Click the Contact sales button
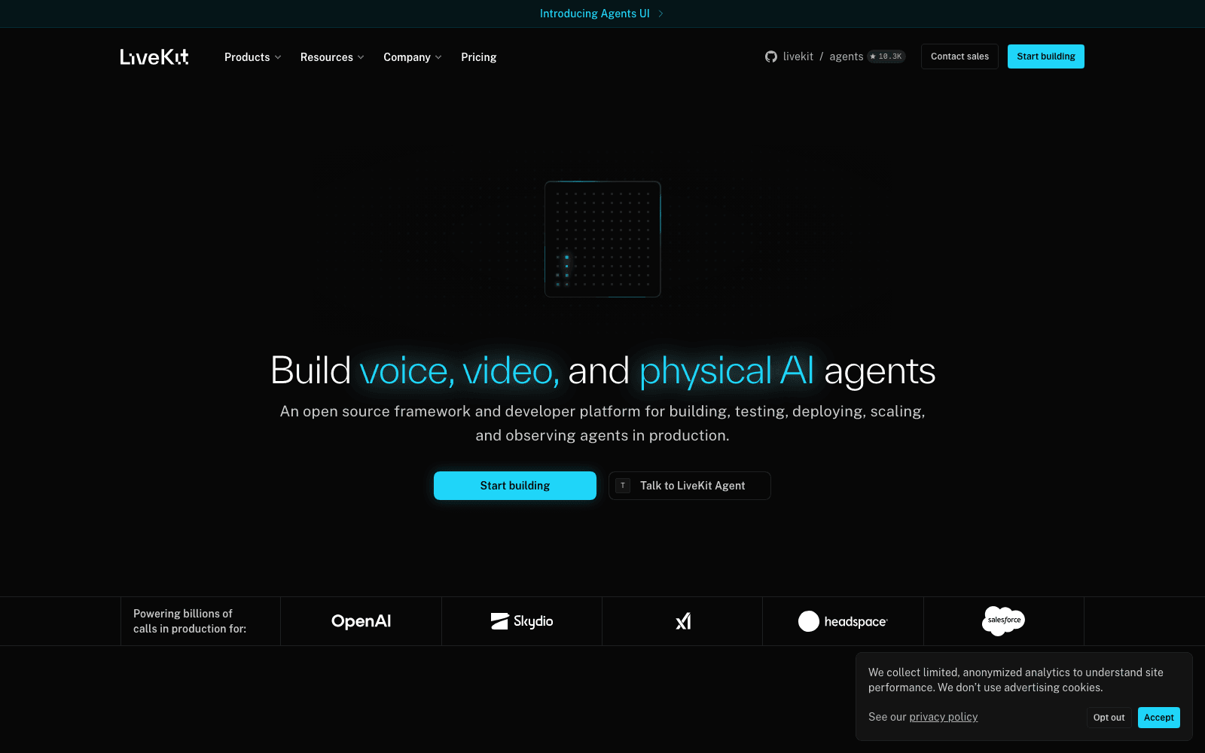This screenshot has width=1205, height=753. tap(959, 56)
